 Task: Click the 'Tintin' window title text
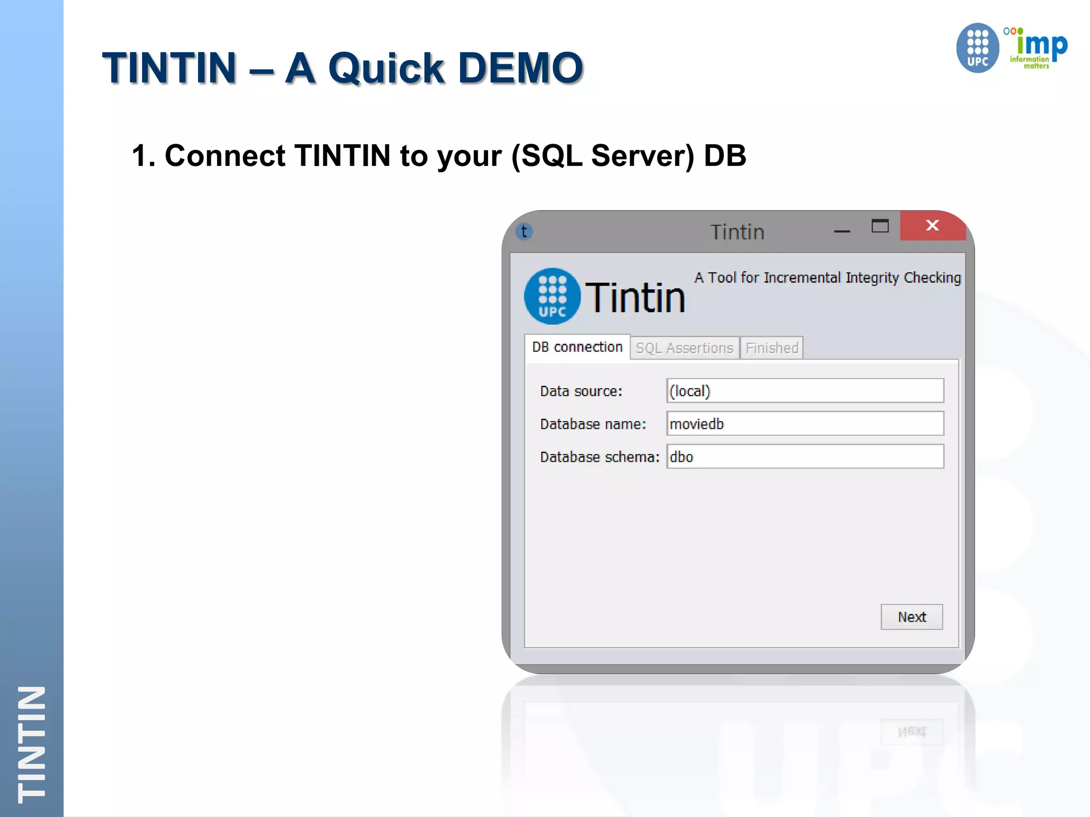click(x=737, y=232)
